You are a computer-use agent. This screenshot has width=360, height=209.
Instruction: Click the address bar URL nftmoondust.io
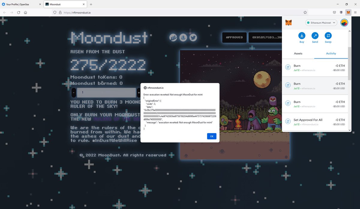point(77,13)
